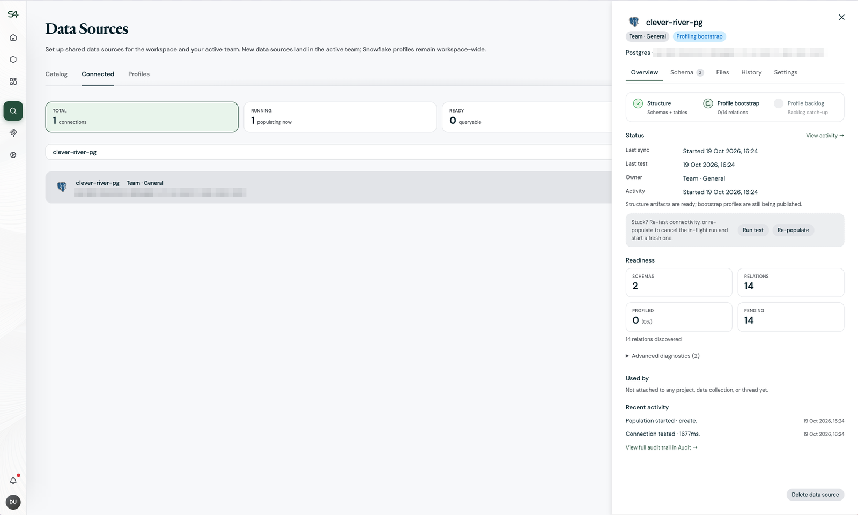The image size is (858, 515).
Task: Click the Schemas readiness card
Action: tap(679, 282)
